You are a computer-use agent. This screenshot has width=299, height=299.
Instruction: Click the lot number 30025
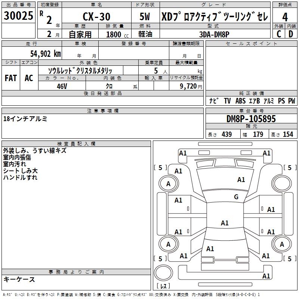tap(18, 16)
